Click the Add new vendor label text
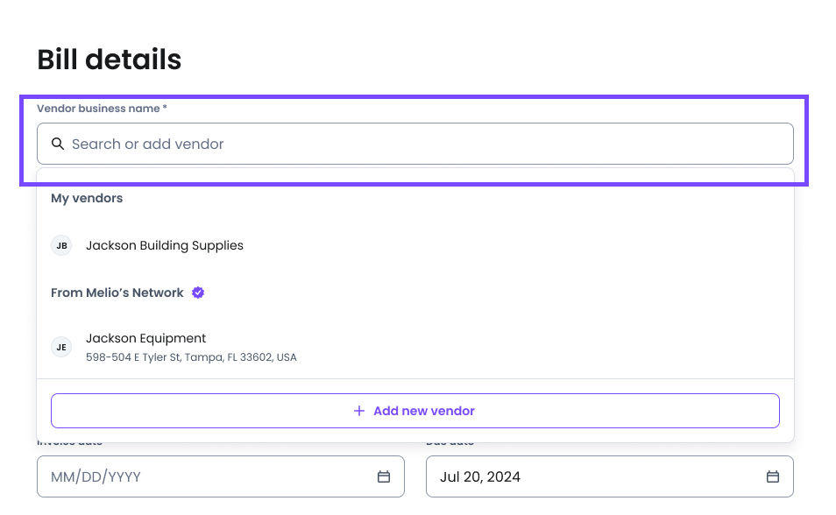Screen dimensions: 836x515 point(424,411)
